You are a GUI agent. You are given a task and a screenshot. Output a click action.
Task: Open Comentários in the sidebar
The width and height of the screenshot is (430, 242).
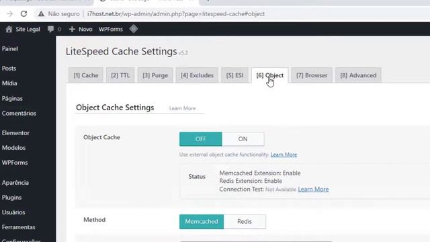tap(19, 114)
